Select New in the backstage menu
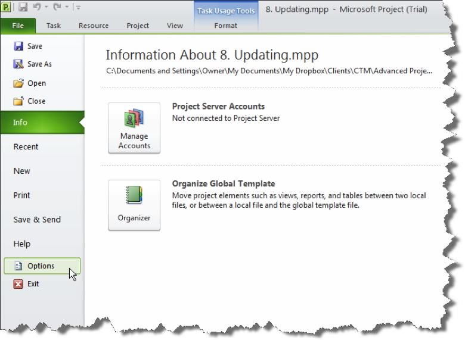 pyautogui.click(x=21, y=171)
